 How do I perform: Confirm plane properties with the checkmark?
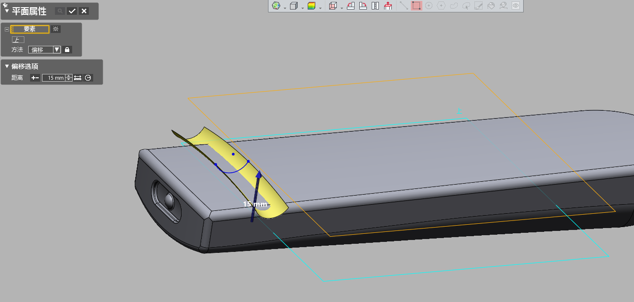(72, 11)
